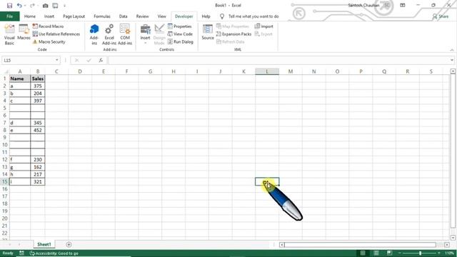Select column C header

[x=56, y=71]
